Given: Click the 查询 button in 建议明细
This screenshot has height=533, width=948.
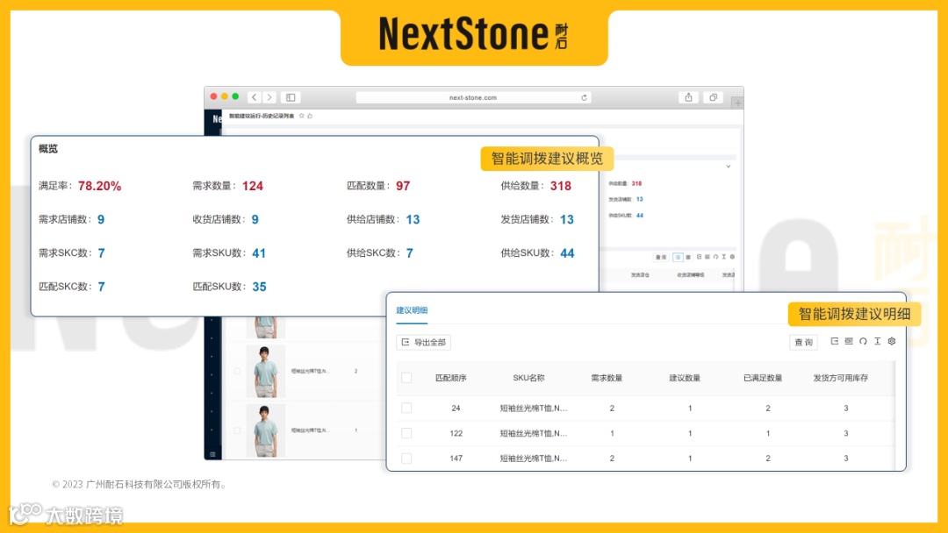Looking at the screenshot, I should click(x=803, y=342).
